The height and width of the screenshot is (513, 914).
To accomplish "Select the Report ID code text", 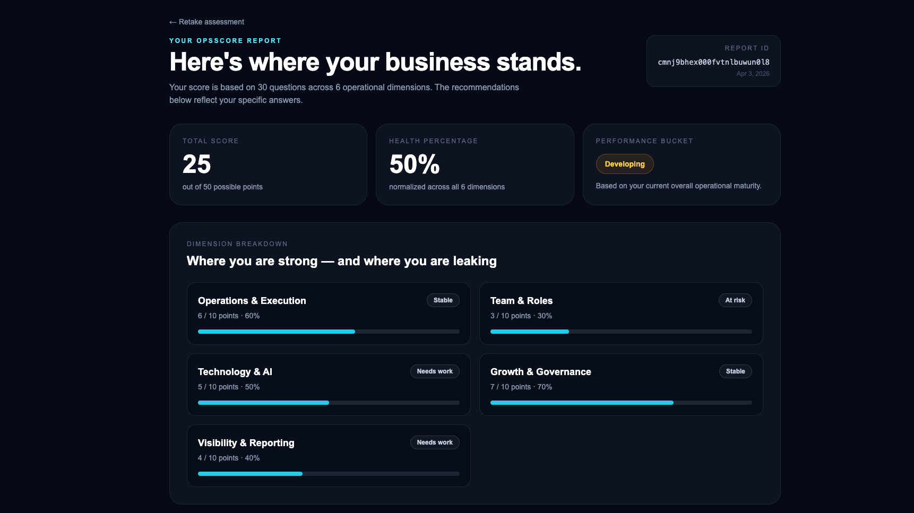I will (x=713, y=62).
